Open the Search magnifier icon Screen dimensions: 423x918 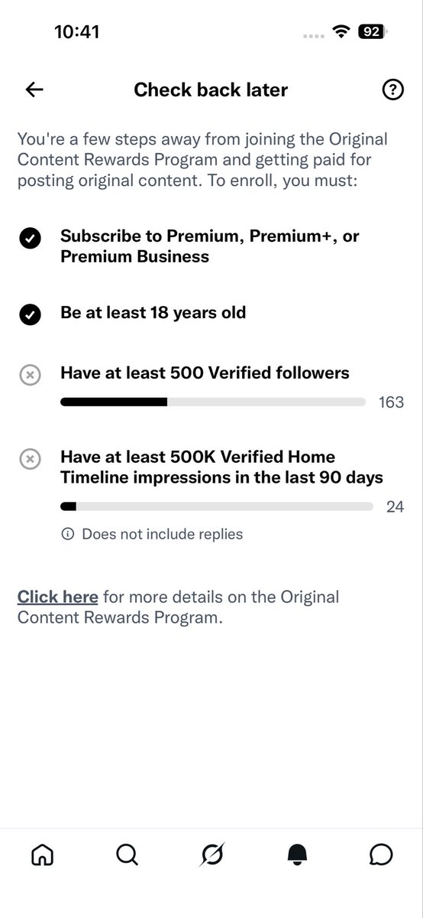(127, 855)
